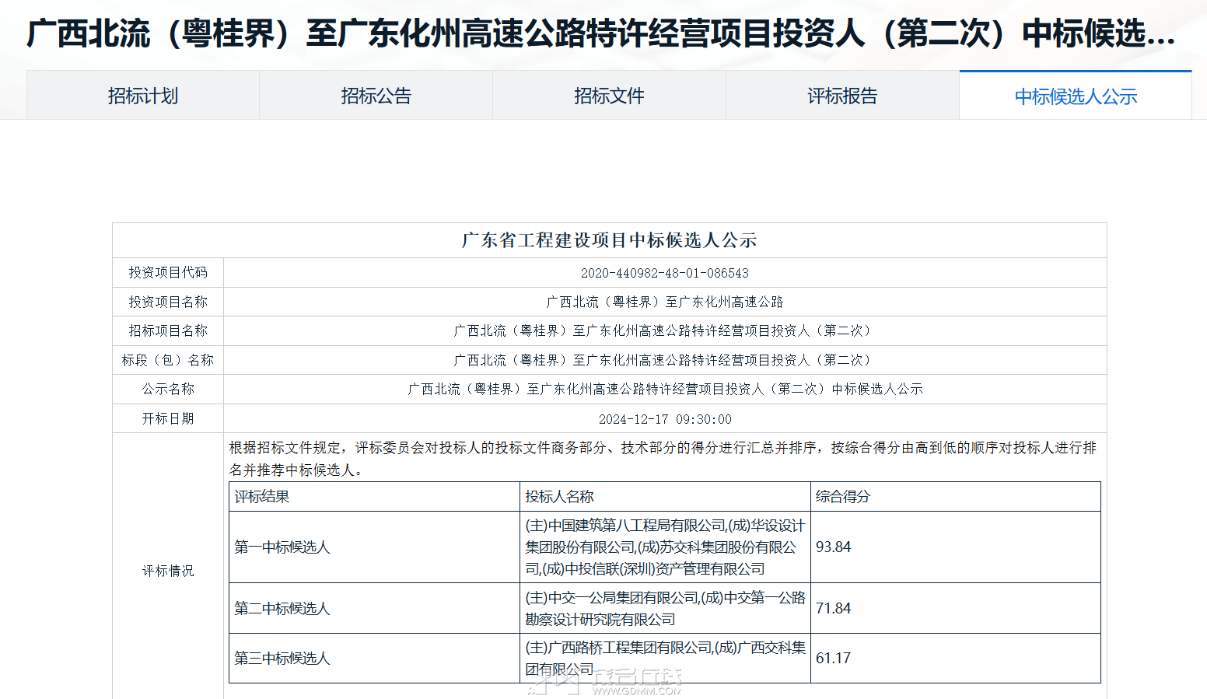Select project code 2020-440982-48-01-086543
The height and width of the screenshot is (699, 1207).
[x=665, y=273]
